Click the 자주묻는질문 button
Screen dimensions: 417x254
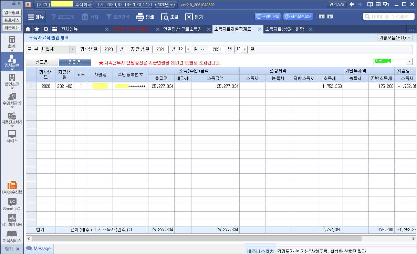[298, 17]
